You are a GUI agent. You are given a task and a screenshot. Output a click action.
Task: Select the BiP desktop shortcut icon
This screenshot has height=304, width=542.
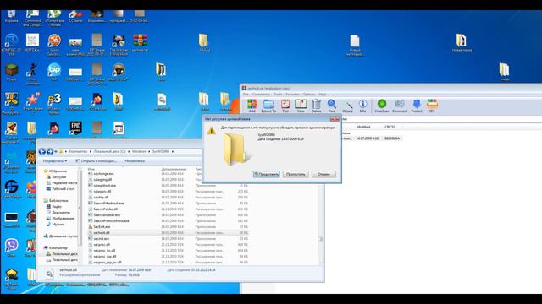click(x=54, y=72)
